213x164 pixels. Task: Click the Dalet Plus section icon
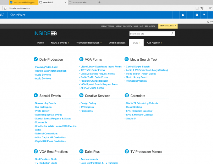tap(81, 151)
